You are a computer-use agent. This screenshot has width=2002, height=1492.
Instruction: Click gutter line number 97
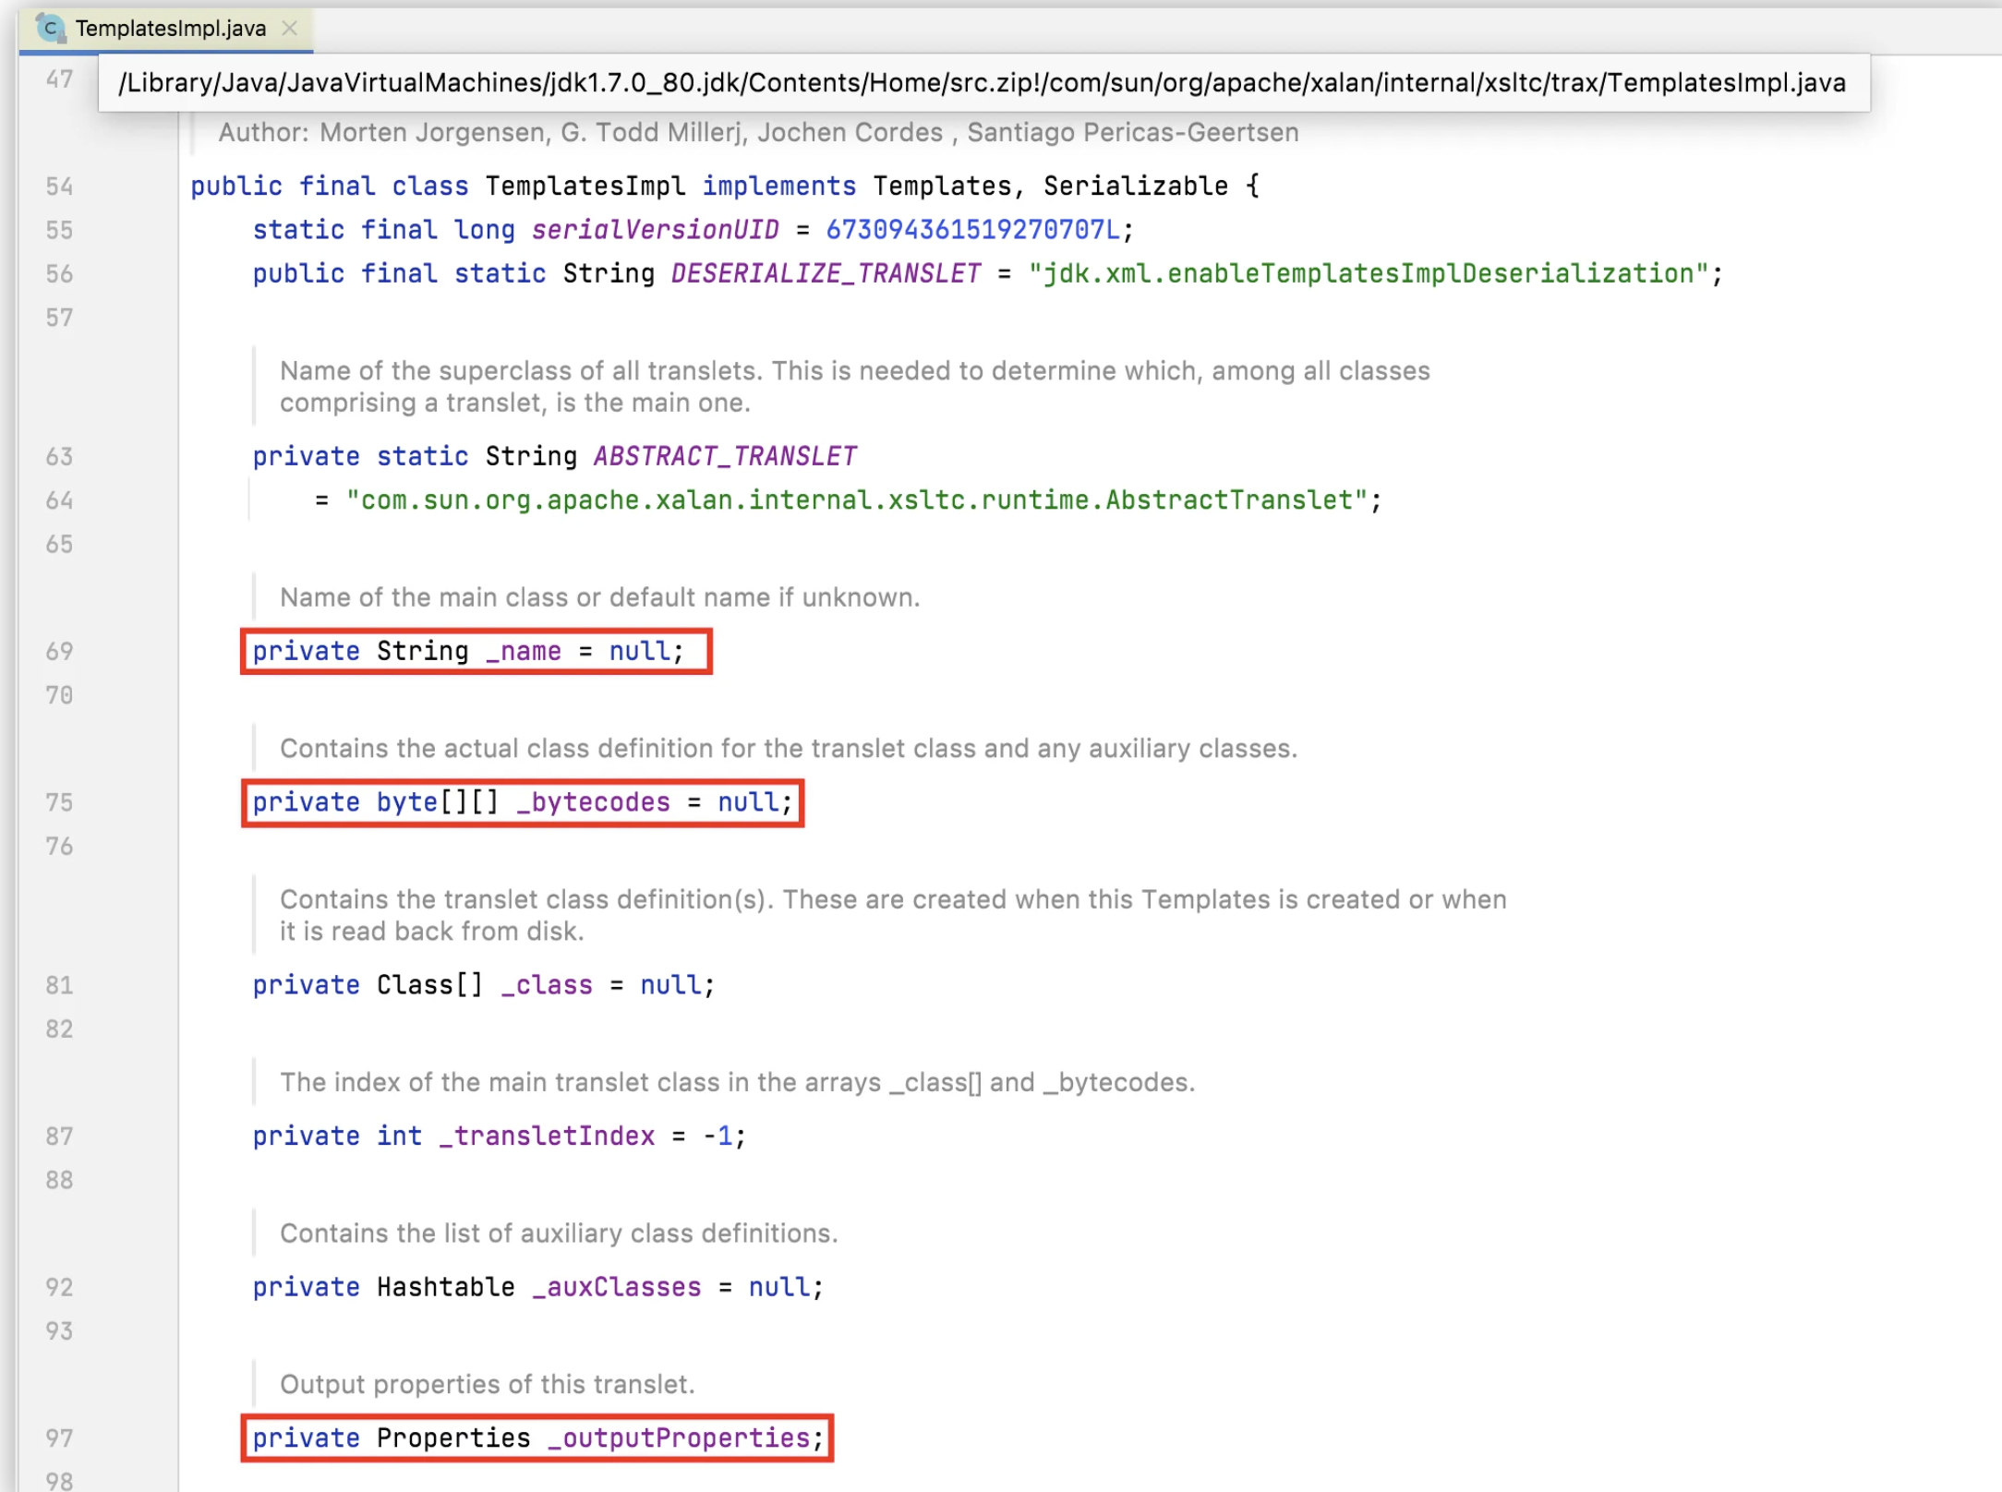[x=59, y=1438]
